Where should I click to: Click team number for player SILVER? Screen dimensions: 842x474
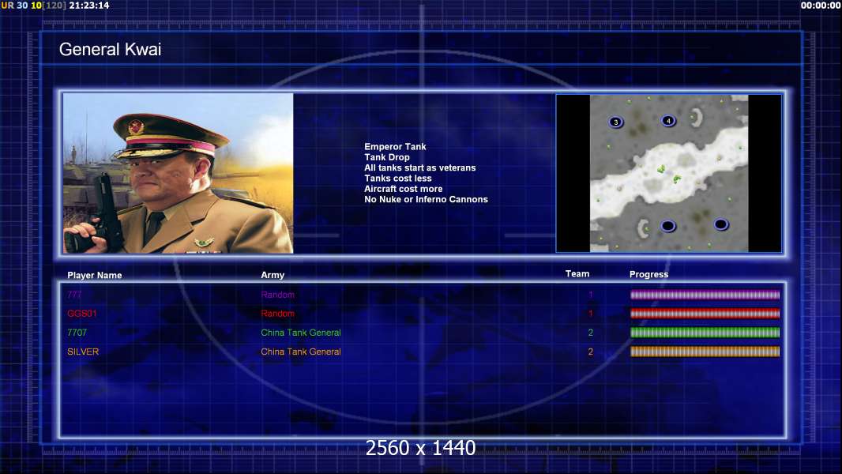(591, 352)
